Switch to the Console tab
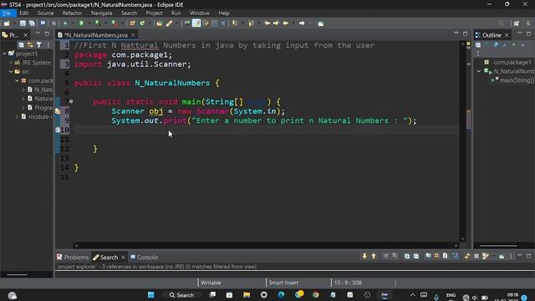Screen dimensions: 535x301 click(145, 258)
